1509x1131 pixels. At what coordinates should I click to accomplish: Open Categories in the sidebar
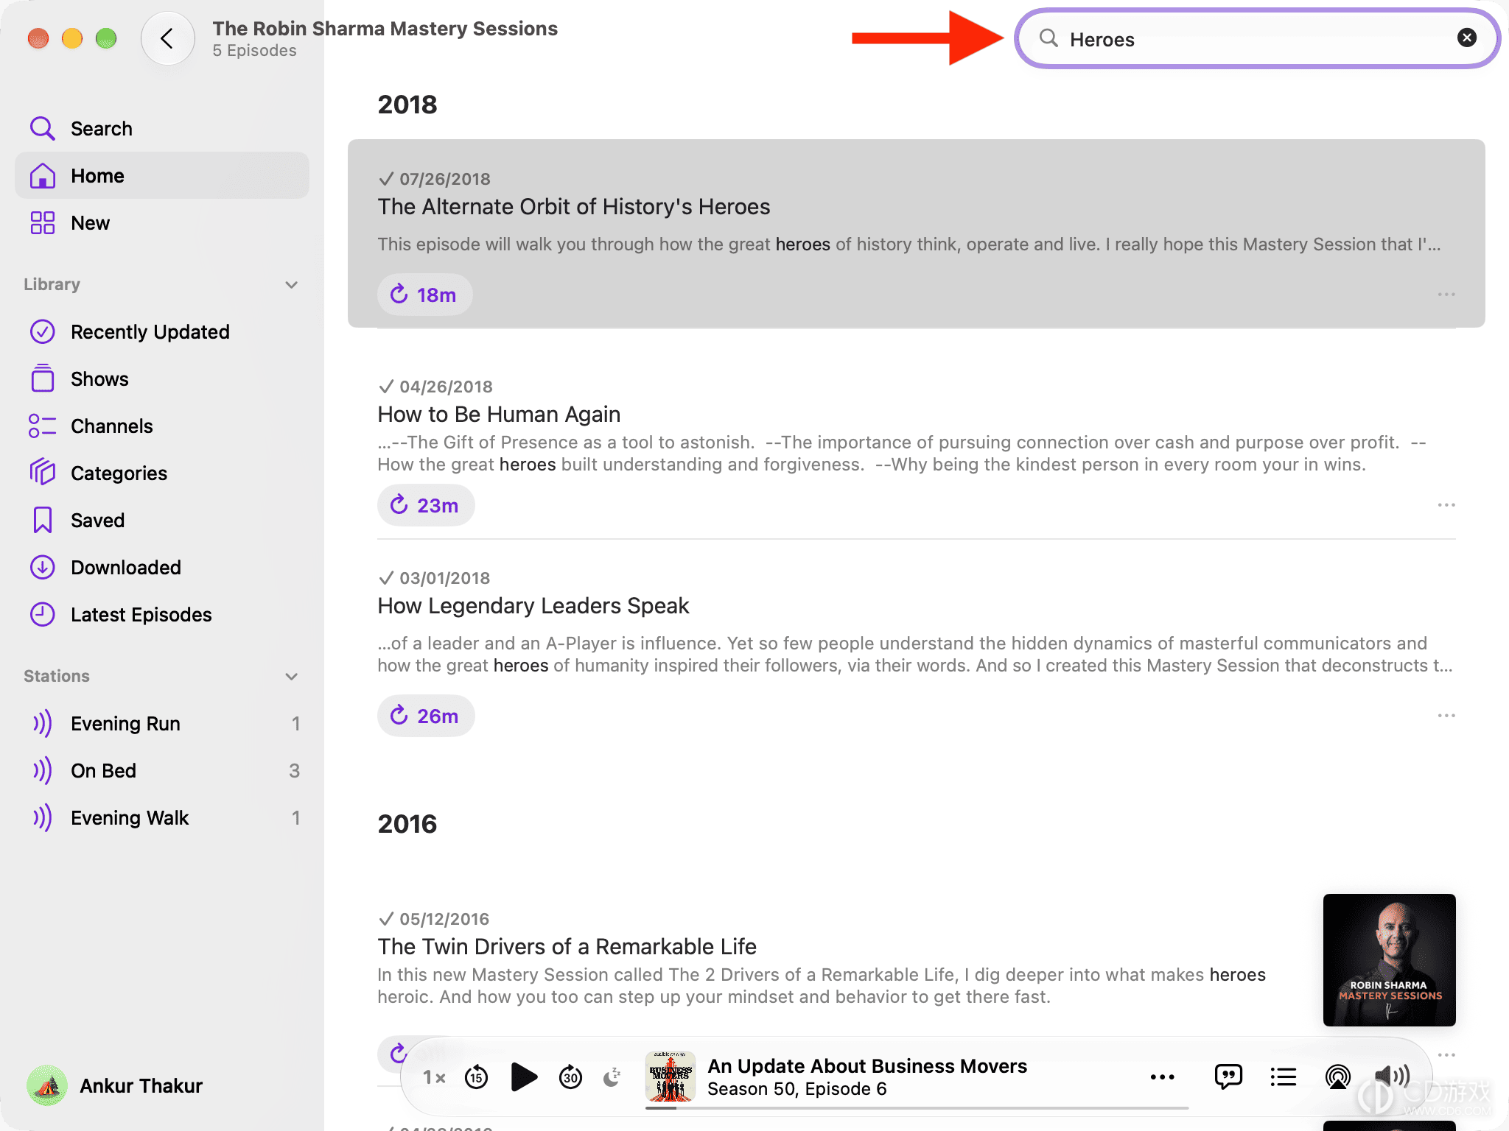[x=161, y=473]
